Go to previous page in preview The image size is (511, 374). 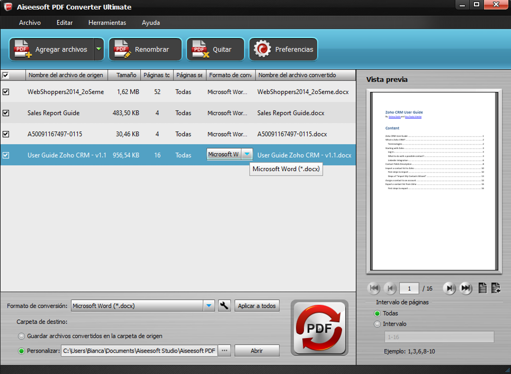pyautogui.click(x=390, y=288)
